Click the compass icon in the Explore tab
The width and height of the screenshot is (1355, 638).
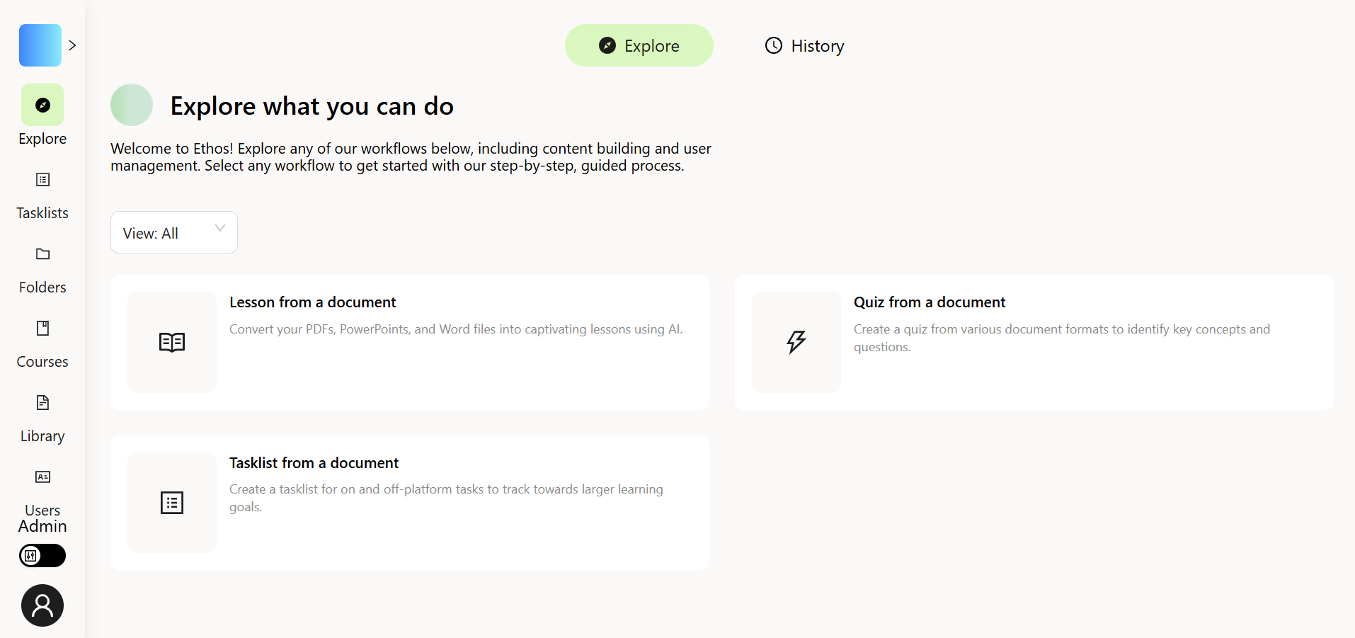[x=607, y=45]
